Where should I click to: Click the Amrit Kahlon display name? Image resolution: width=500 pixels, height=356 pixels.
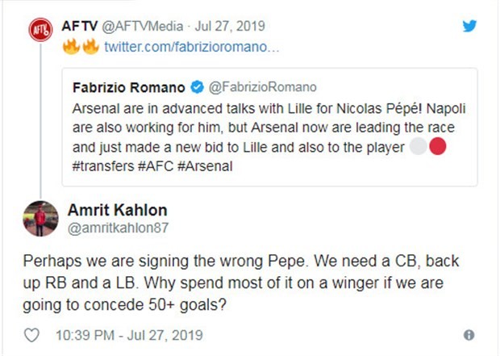117,210
